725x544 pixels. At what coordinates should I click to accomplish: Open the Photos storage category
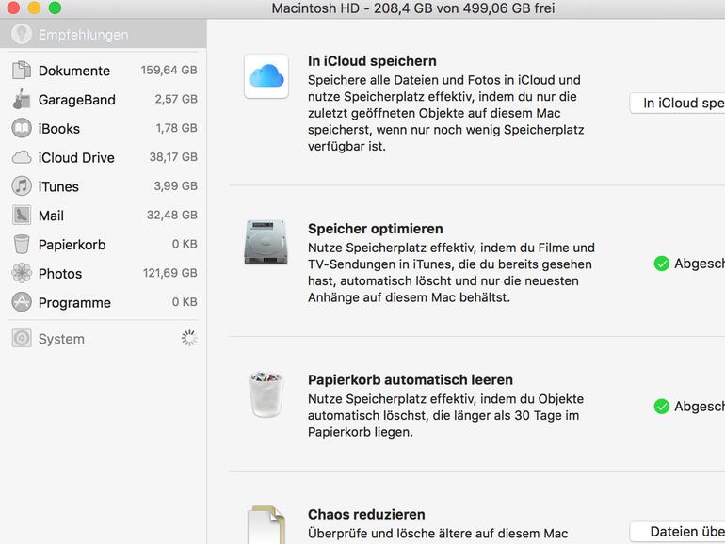104,273
